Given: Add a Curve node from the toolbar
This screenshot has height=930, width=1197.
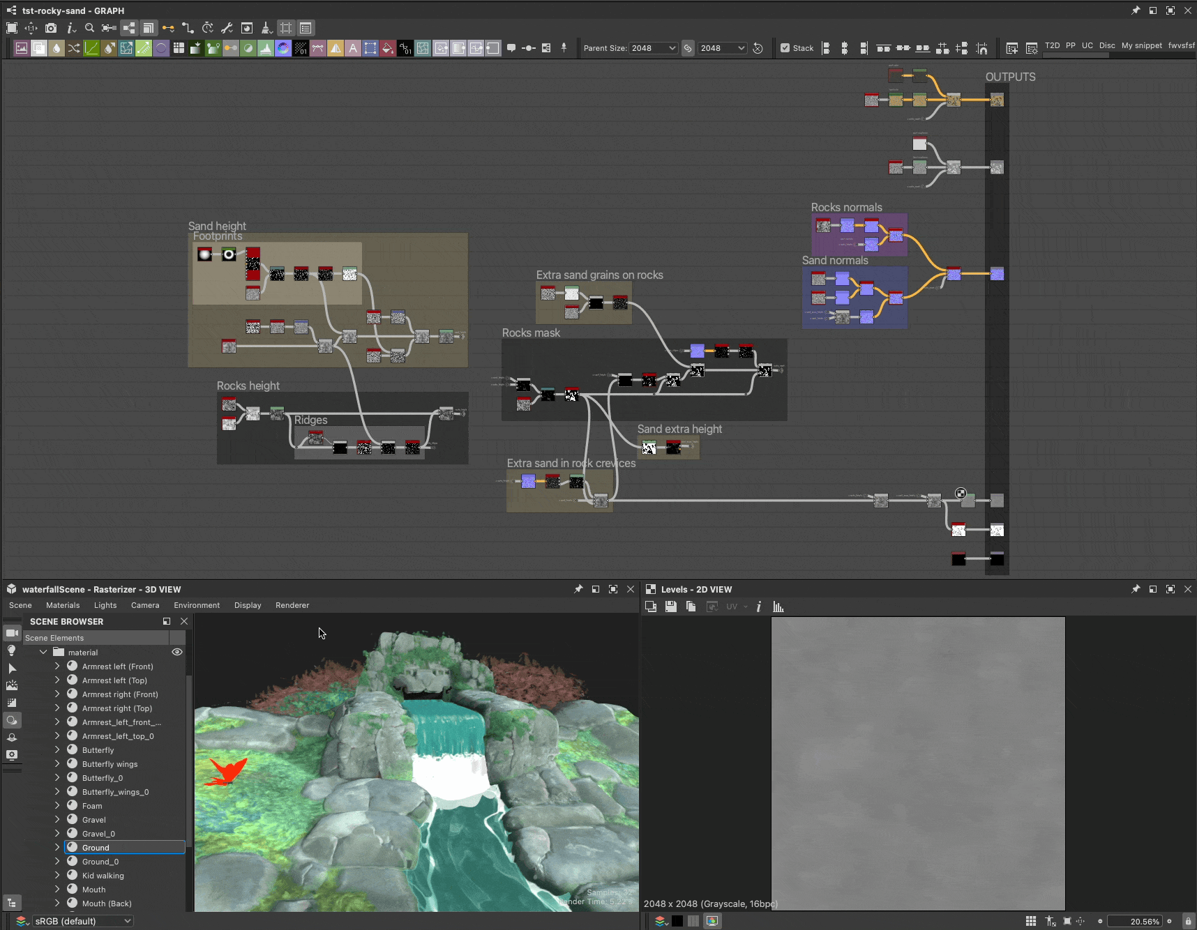Looking at the screenshot, I should pos(91,48).
